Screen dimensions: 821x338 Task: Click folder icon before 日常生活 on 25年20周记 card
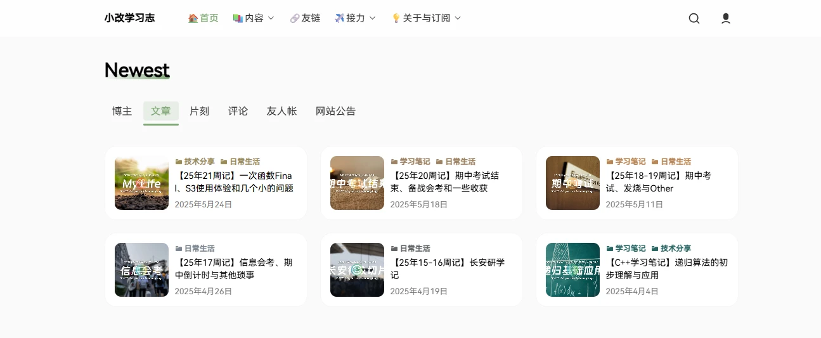click(x=439, y=162)
